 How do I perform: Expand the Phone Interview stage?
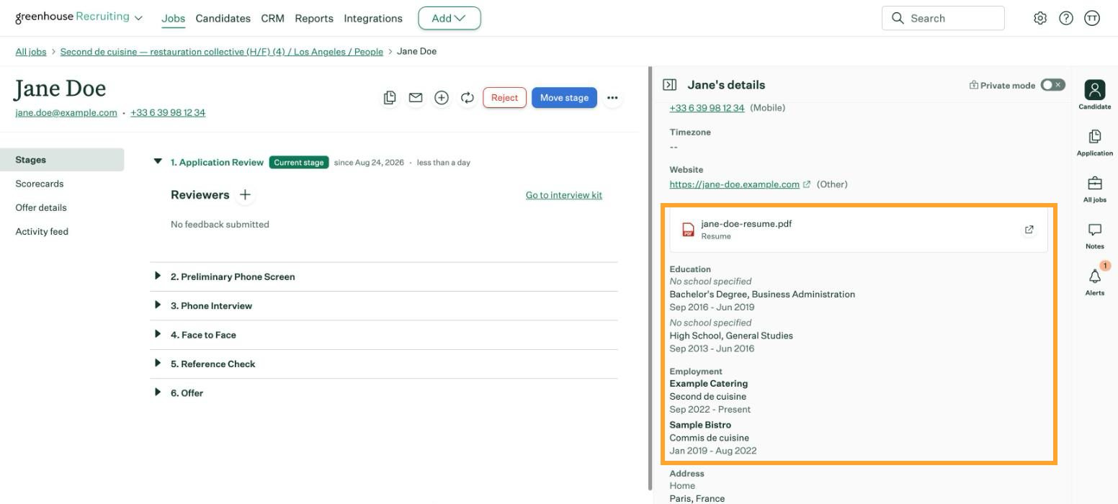(x=158, y=305)
